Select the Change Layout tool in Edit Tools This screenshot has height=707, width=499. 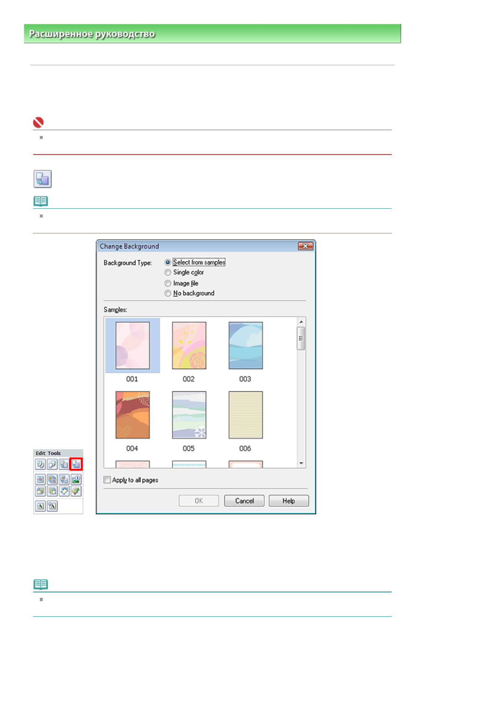tap(64, 464)
